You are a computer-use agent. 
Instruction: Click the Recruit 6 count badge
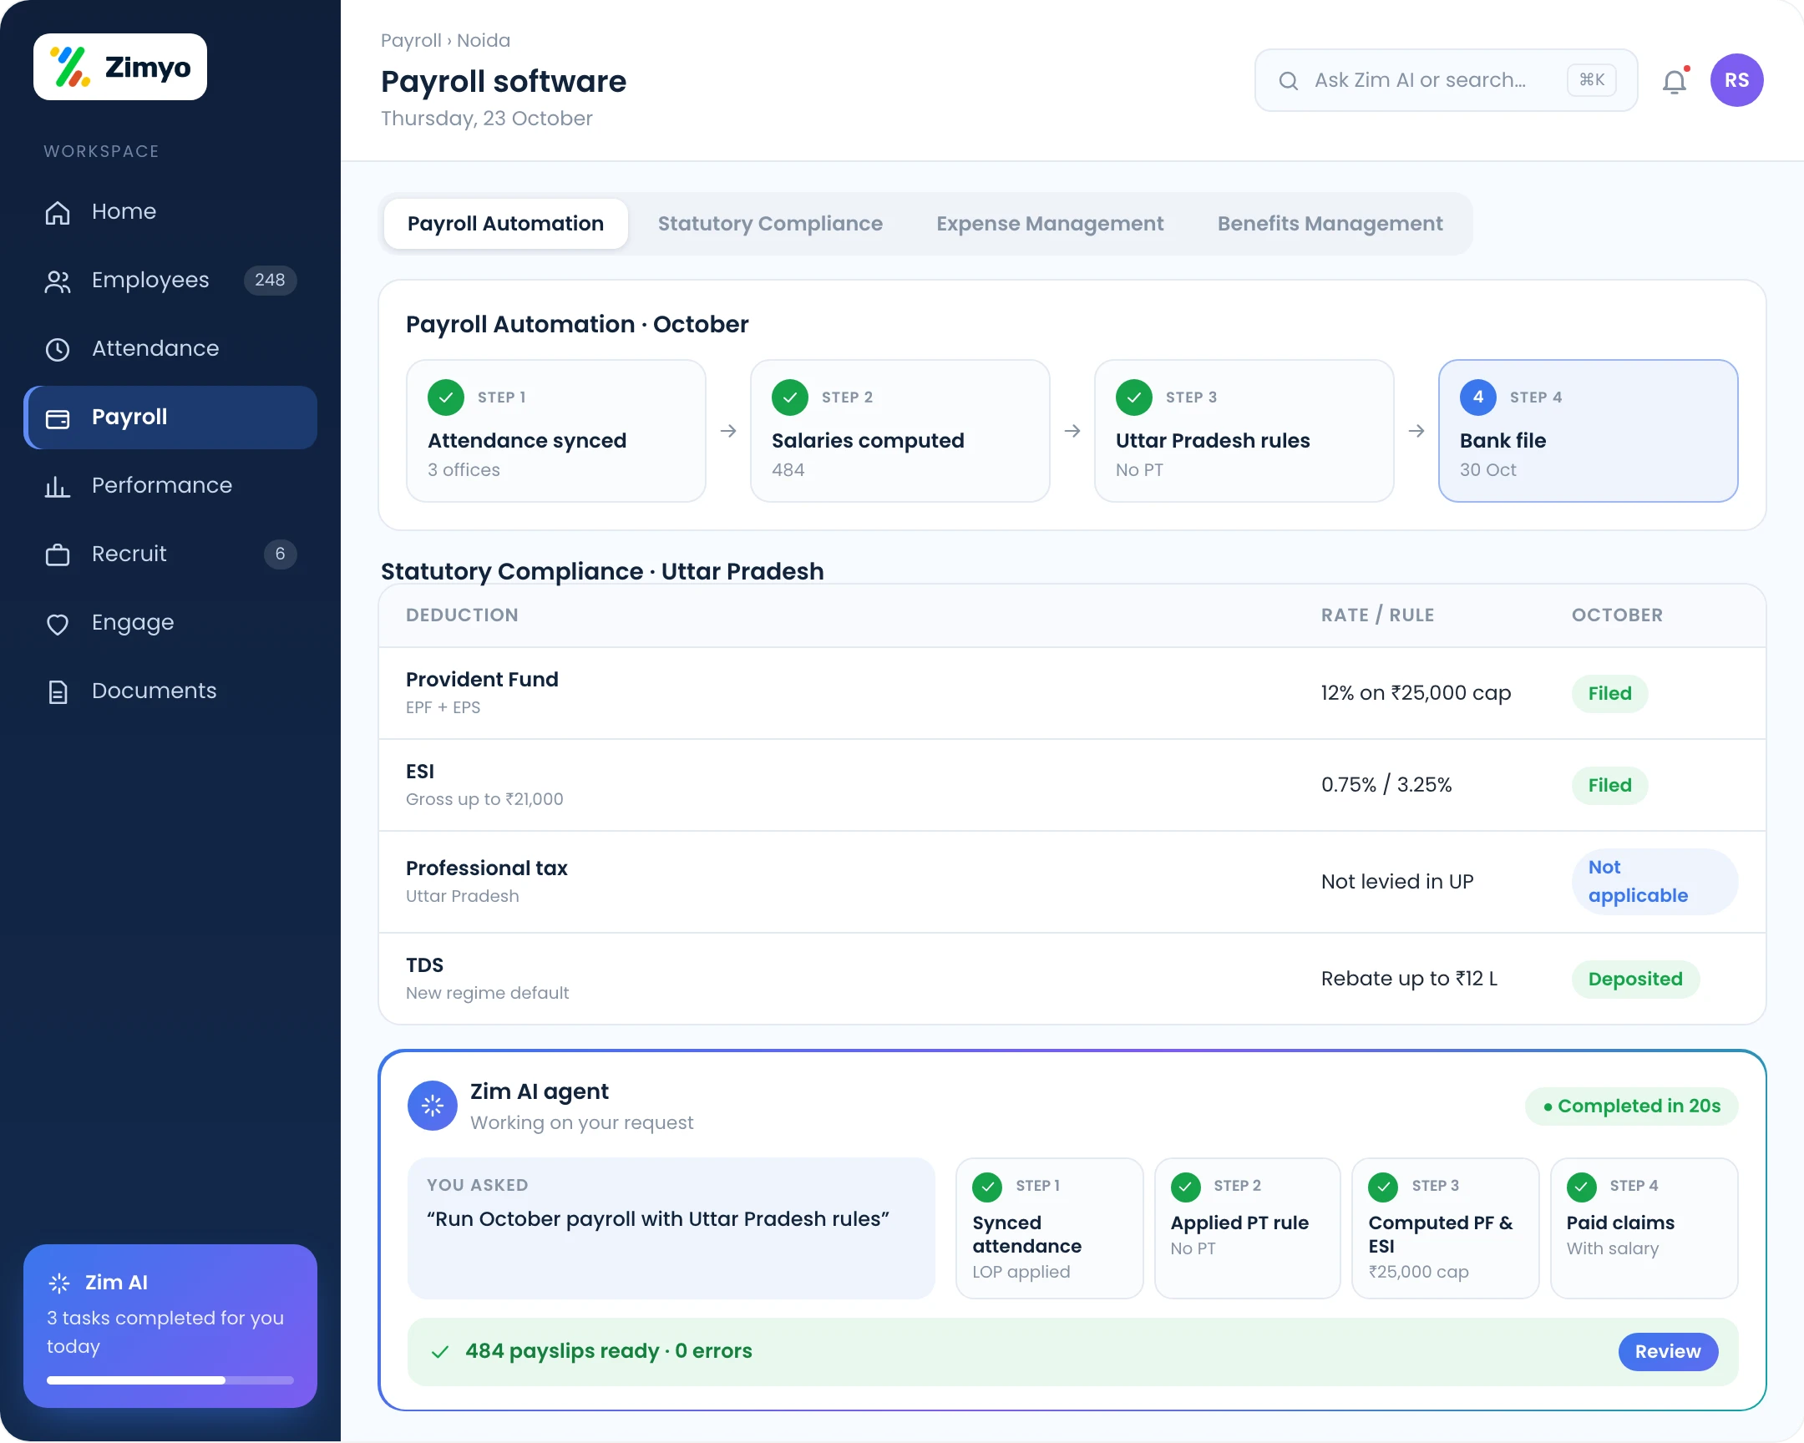tap(281, 554)
